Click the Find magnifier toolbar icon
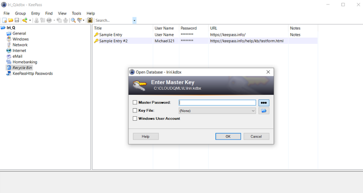Image resolution: width=363 pixels, height=193 pixels. pyautogui.click(x=73, y=21)
